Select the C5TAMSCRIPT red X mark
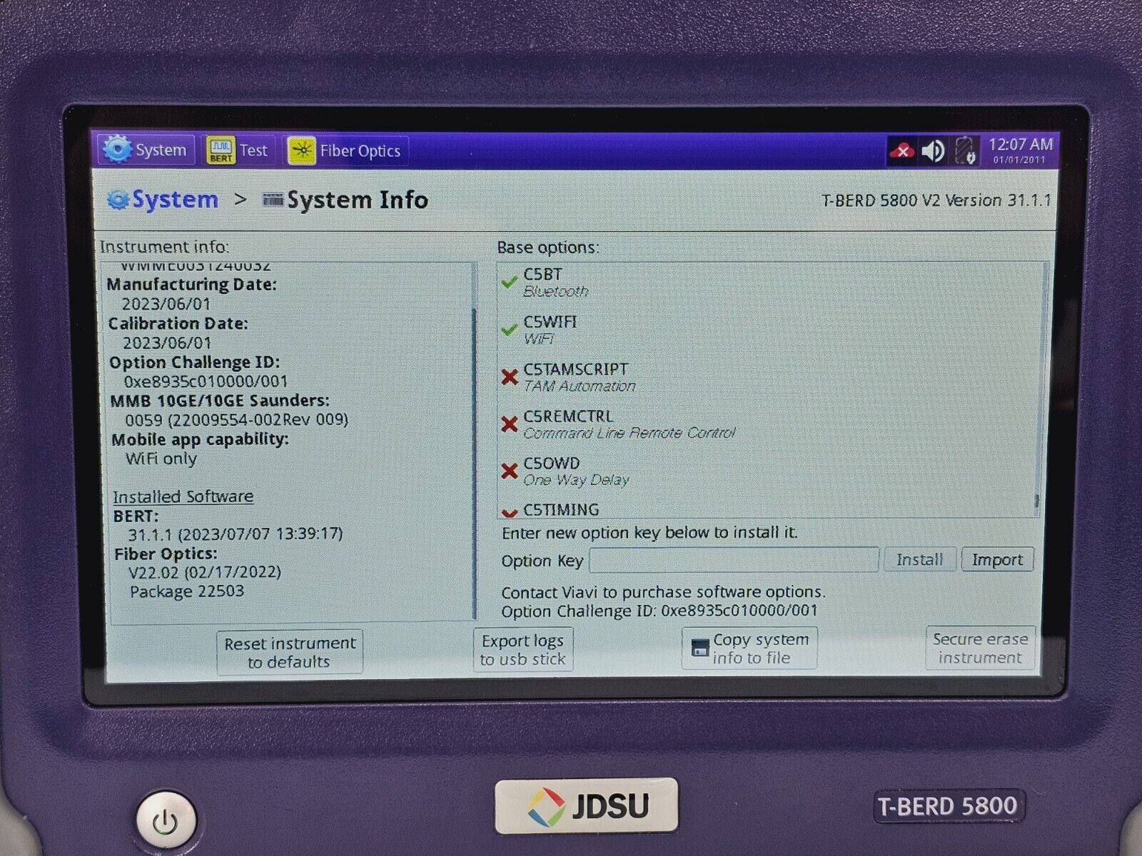This screenshot has width=1142, height=856. pos(510,377)
